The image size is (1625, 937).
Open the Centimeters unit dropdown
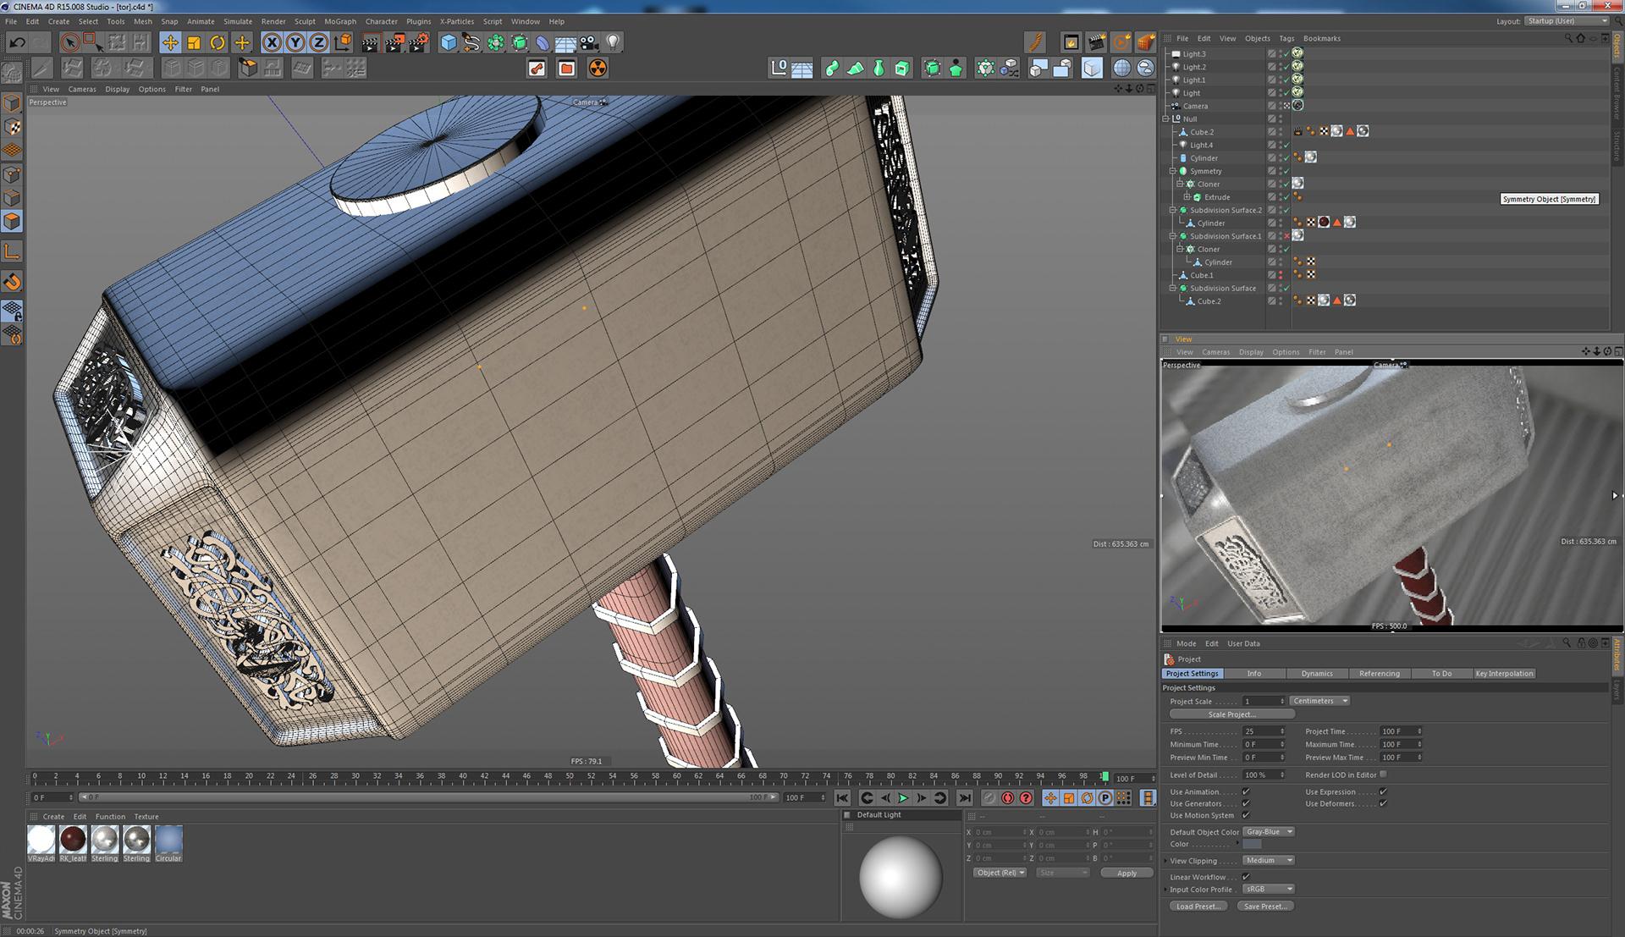point(1319,701)
